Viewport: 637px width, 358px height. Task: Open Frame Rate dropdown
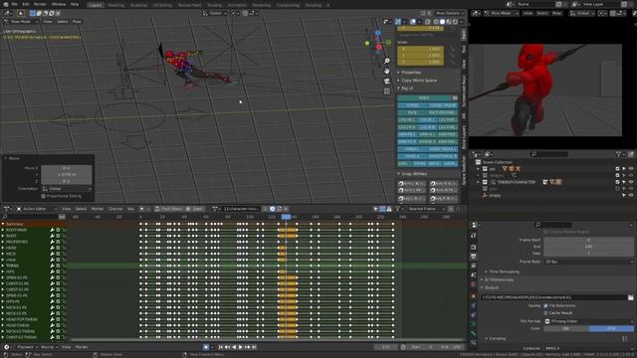[588, 262]
